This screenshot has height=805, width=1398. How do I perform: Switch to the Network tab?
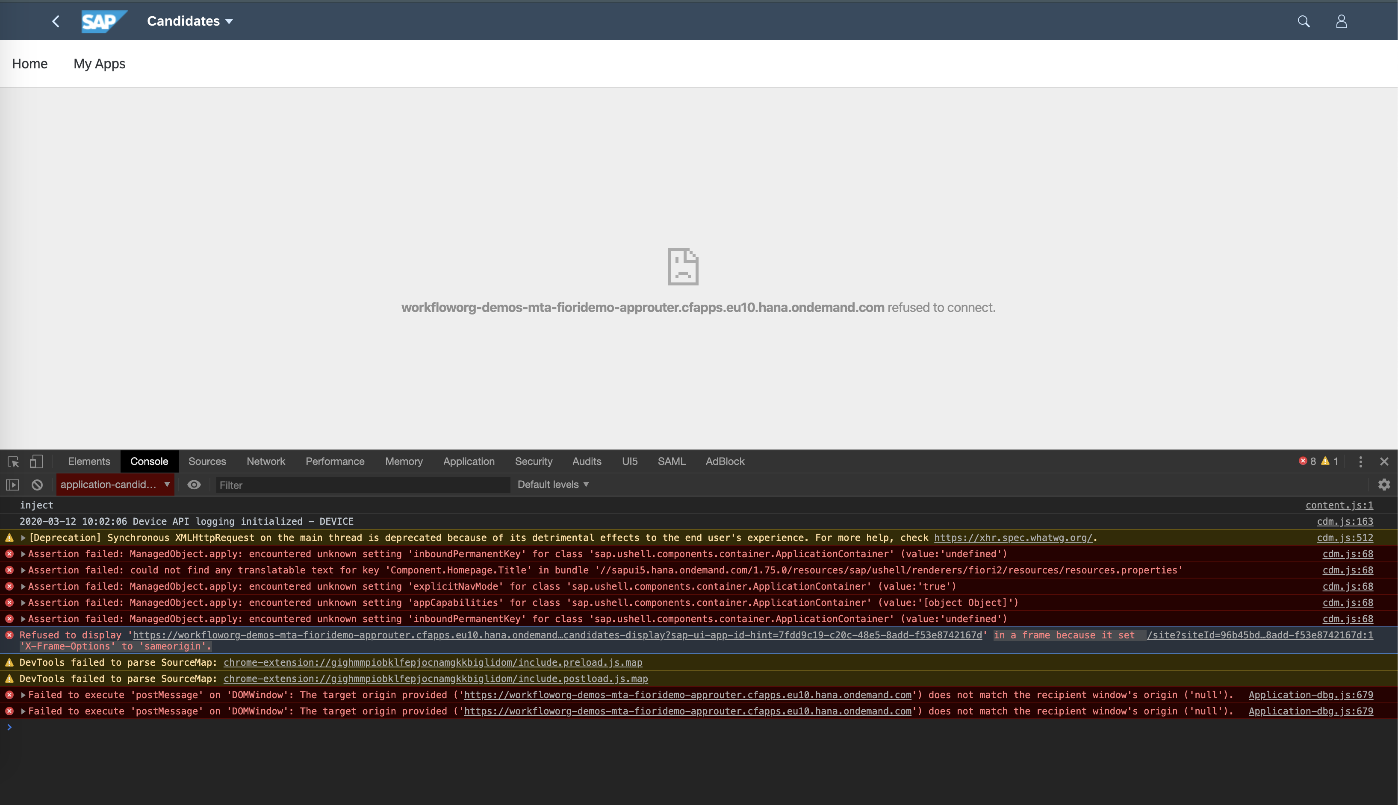pos(265,461)
